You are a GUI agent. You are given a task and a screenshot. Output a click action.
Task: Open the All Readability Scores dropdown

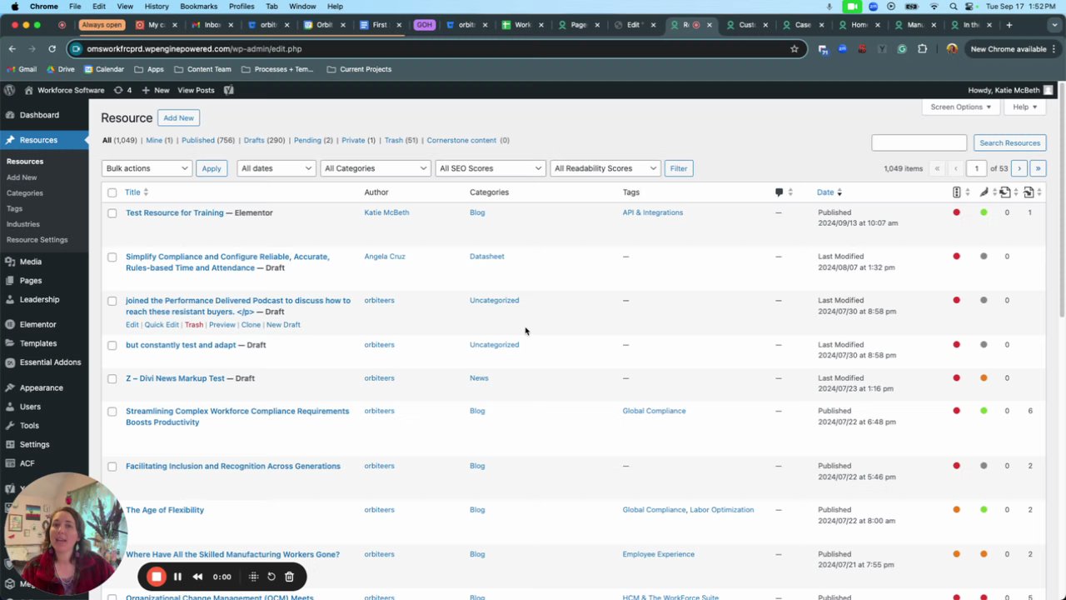click(605, 168)
